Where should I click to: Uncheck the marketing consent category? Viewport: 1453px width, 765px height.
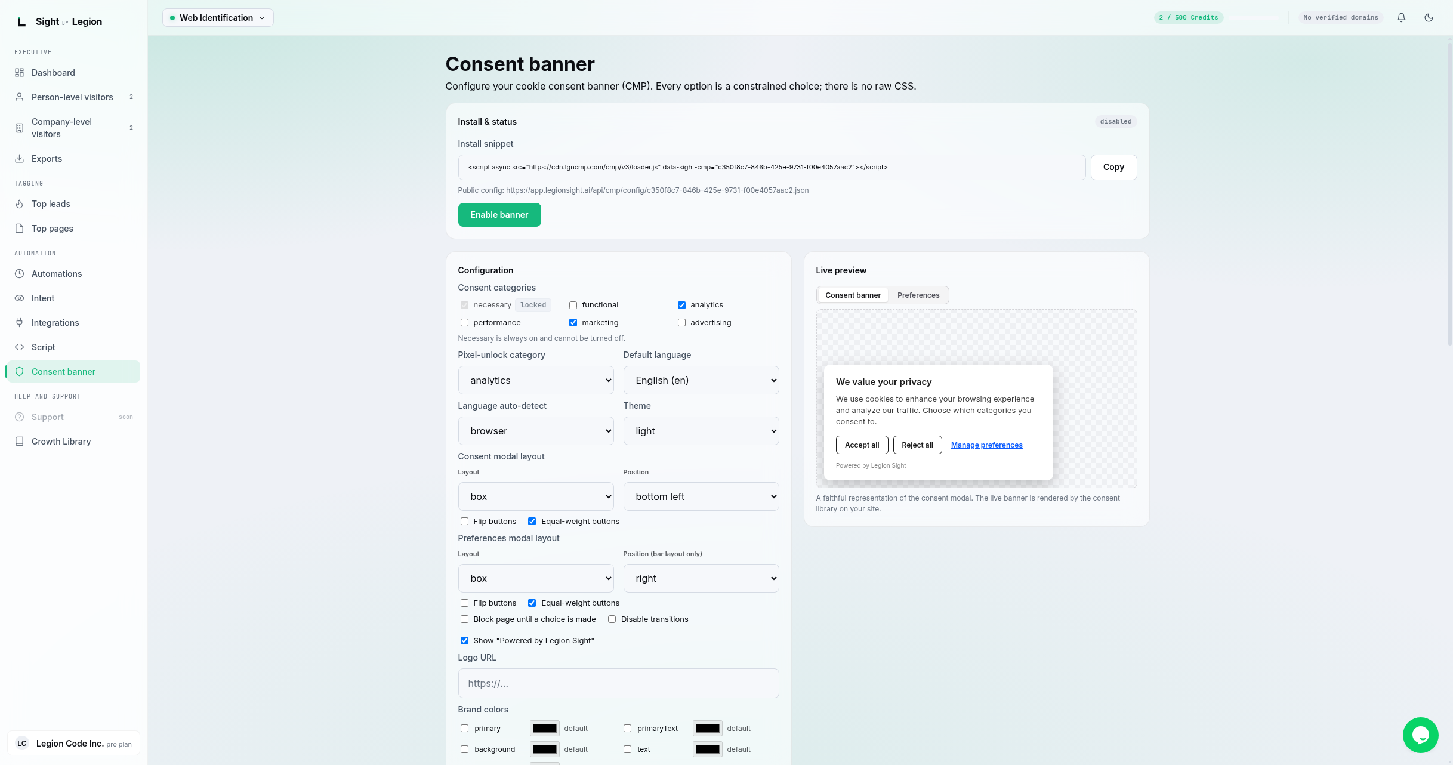(x=573, y=323)
